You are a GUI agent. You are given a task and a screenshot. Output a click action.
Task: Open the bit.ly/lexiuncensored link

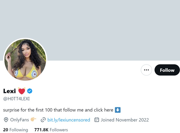[69, 120]
